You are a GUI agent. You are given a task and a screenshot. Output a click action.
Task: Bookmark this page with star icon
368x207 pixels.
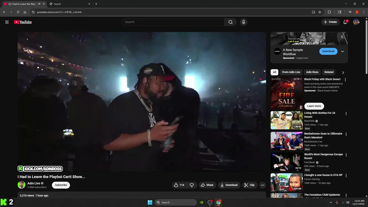320,12
